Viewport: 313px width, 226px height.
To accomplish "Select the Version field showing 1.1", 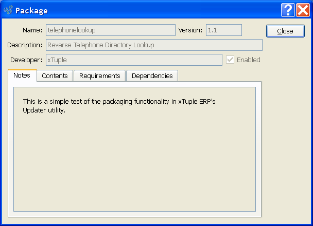I will pyautogui.click(x=224, y=30).
